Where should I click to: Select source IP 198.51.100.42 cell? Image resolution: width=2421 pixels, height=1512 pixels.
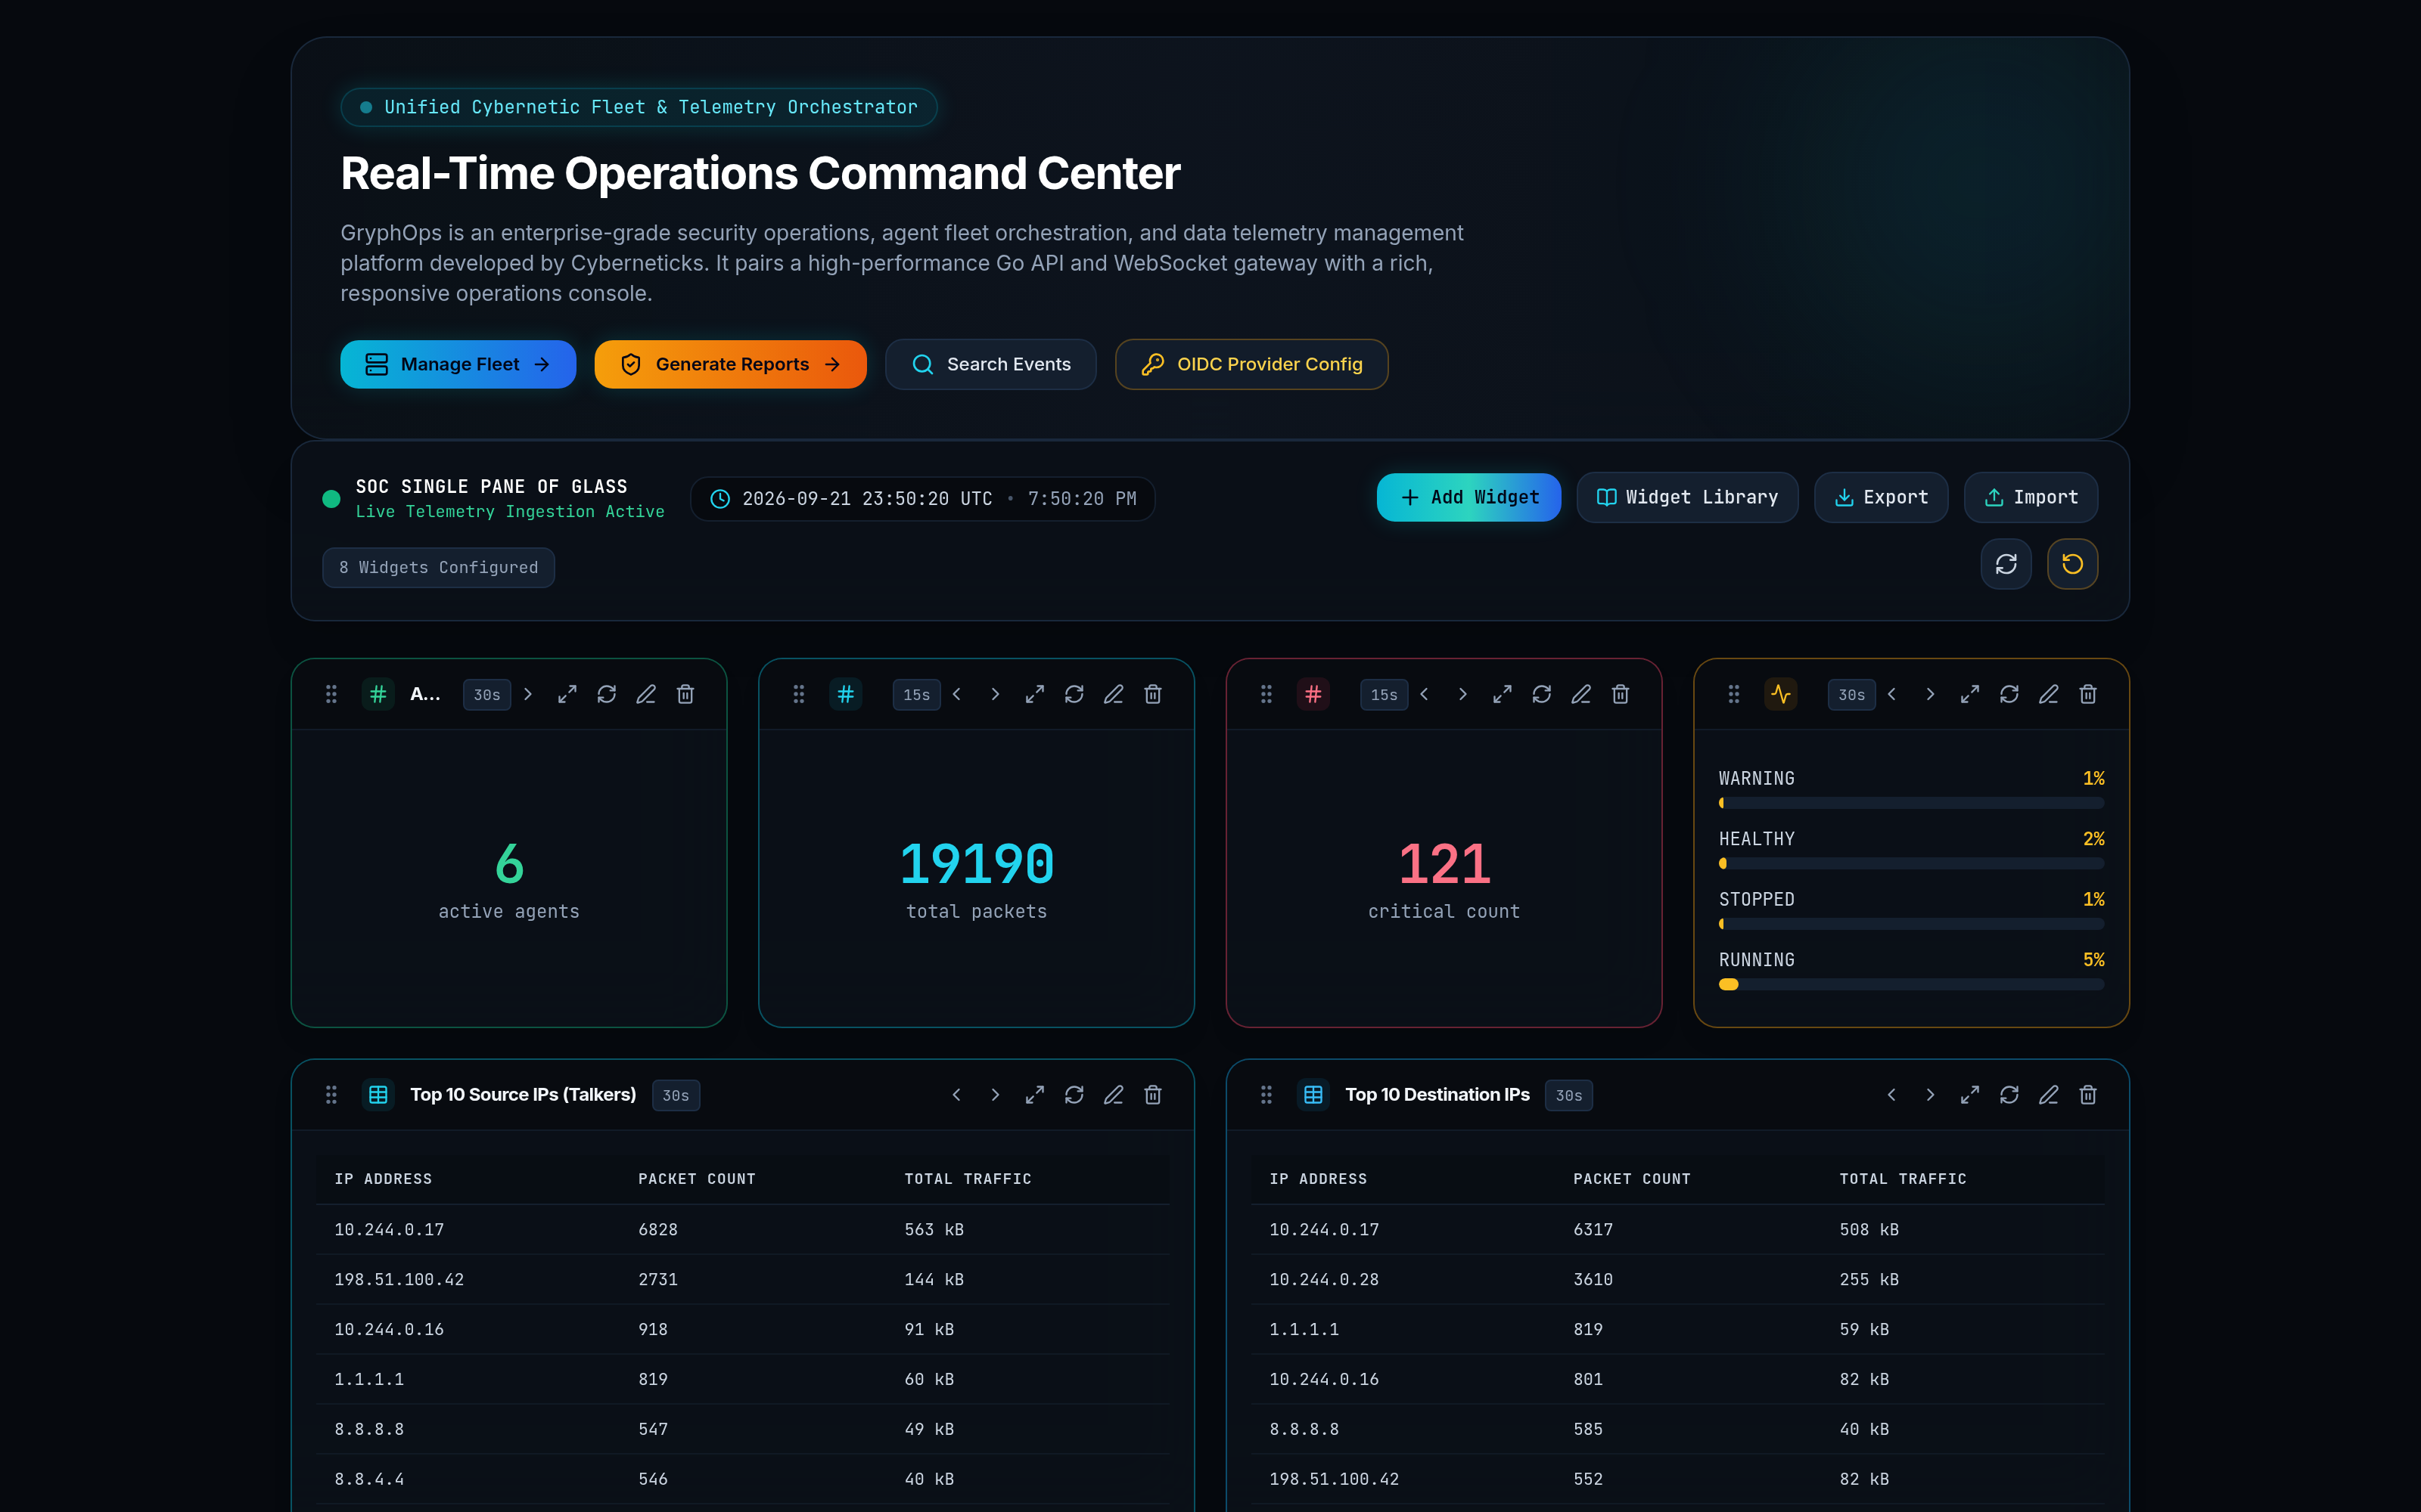point(399,1279)
